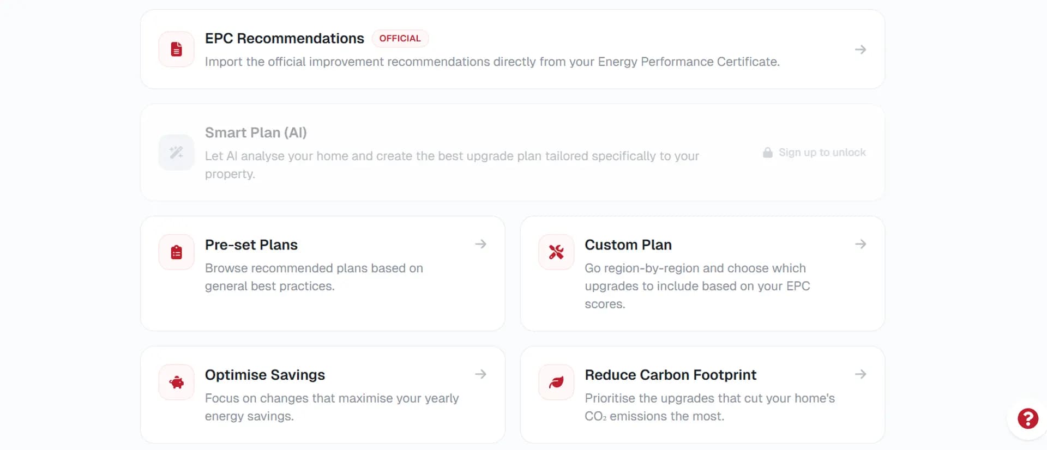Select the Custom Plan heading
Screen dimensions: 1047x450
(x=628, y=245)
